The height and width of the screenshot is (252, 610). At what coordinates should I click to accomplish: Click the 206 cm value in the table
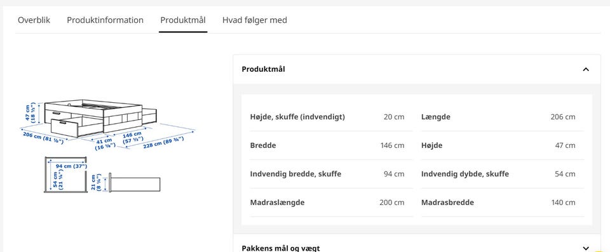tap(562, 117)
